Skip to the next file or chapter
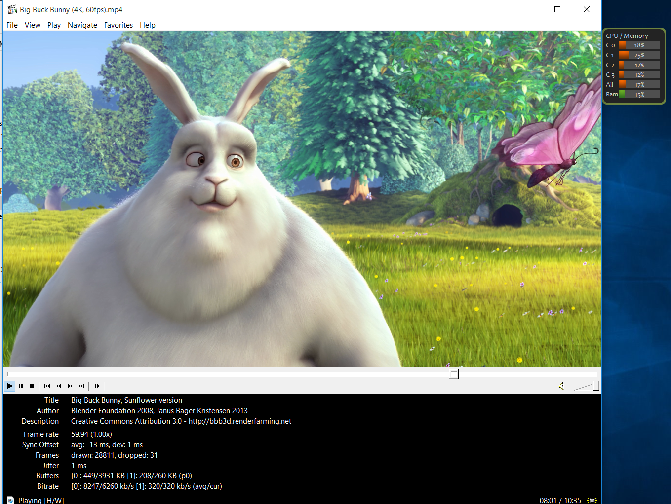Viewport: 671px width, 504px height. (x=81, y=386)
